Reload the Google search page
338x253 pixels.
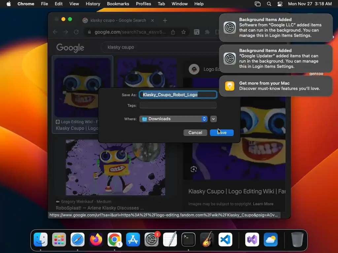point(76,32)
